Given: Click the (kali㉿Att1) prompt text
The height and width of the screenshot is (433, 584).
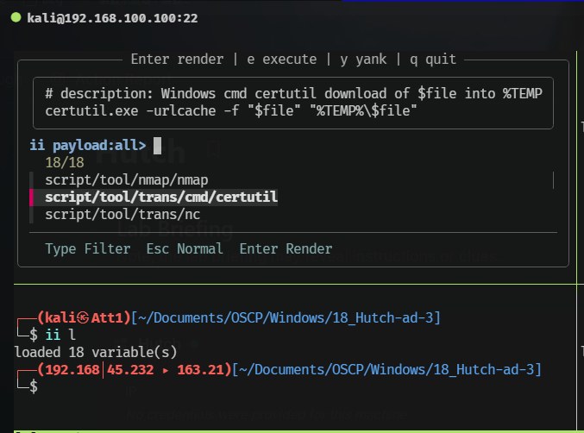Looking at the screenshot, I should (x=84, y=317).
